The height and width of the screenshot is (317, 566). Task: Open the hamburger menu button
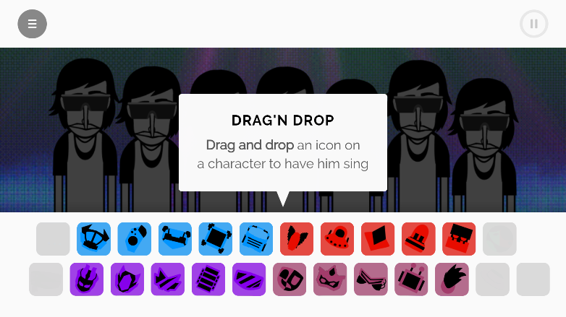(x=32, y=24)
